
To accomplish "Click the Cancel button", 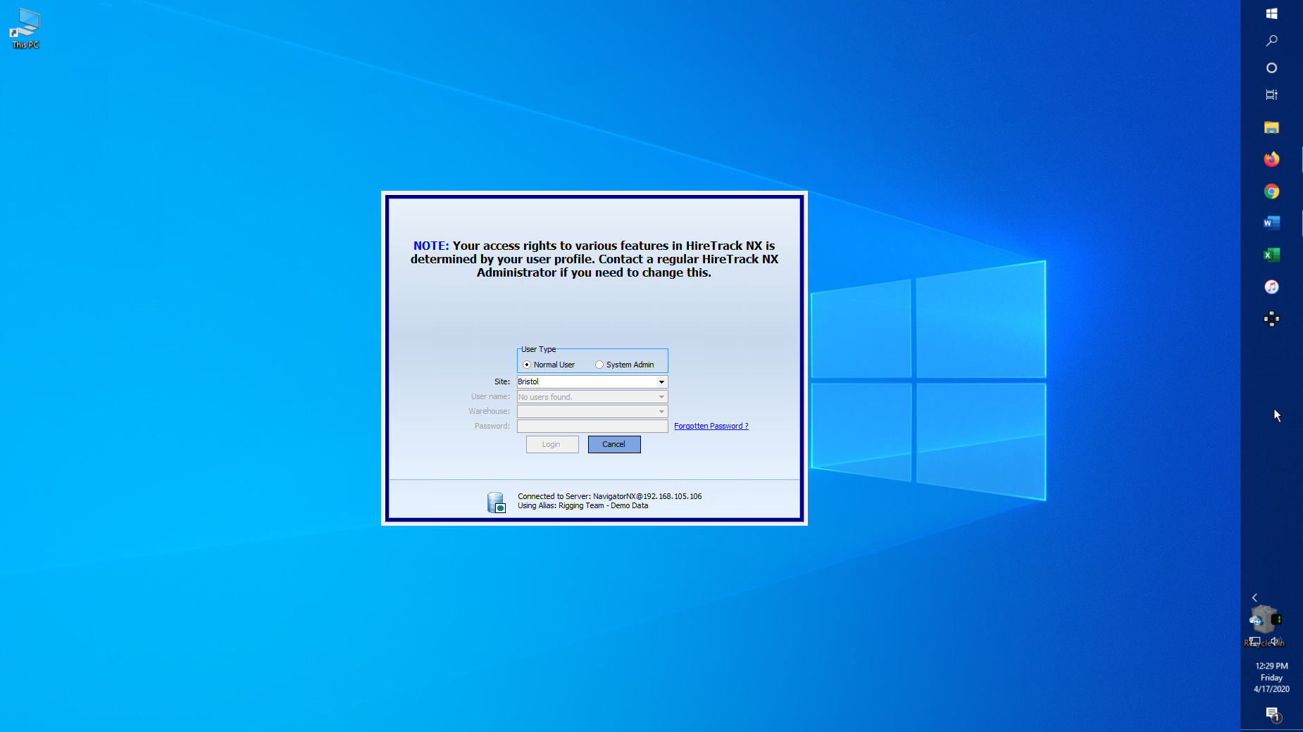I will coord(614,444).
